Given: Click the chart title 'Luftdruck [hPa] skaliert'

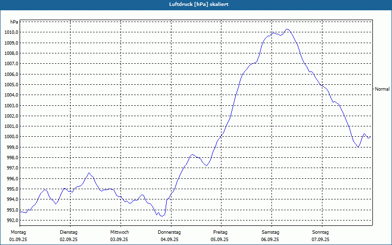Looking at the screenshot, I should [x=199, y=4].
